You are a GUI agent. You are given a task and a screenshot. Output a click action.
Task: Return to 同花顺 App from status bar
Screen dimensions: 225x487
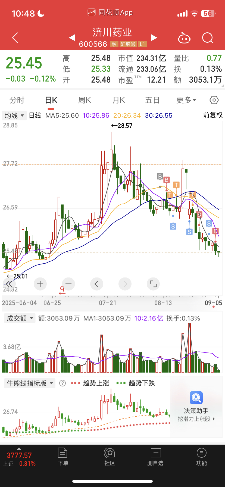coord(110,13)
